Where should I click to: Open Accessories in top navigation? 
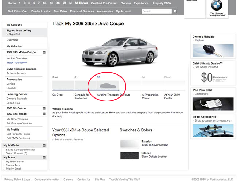coord(105,11)
